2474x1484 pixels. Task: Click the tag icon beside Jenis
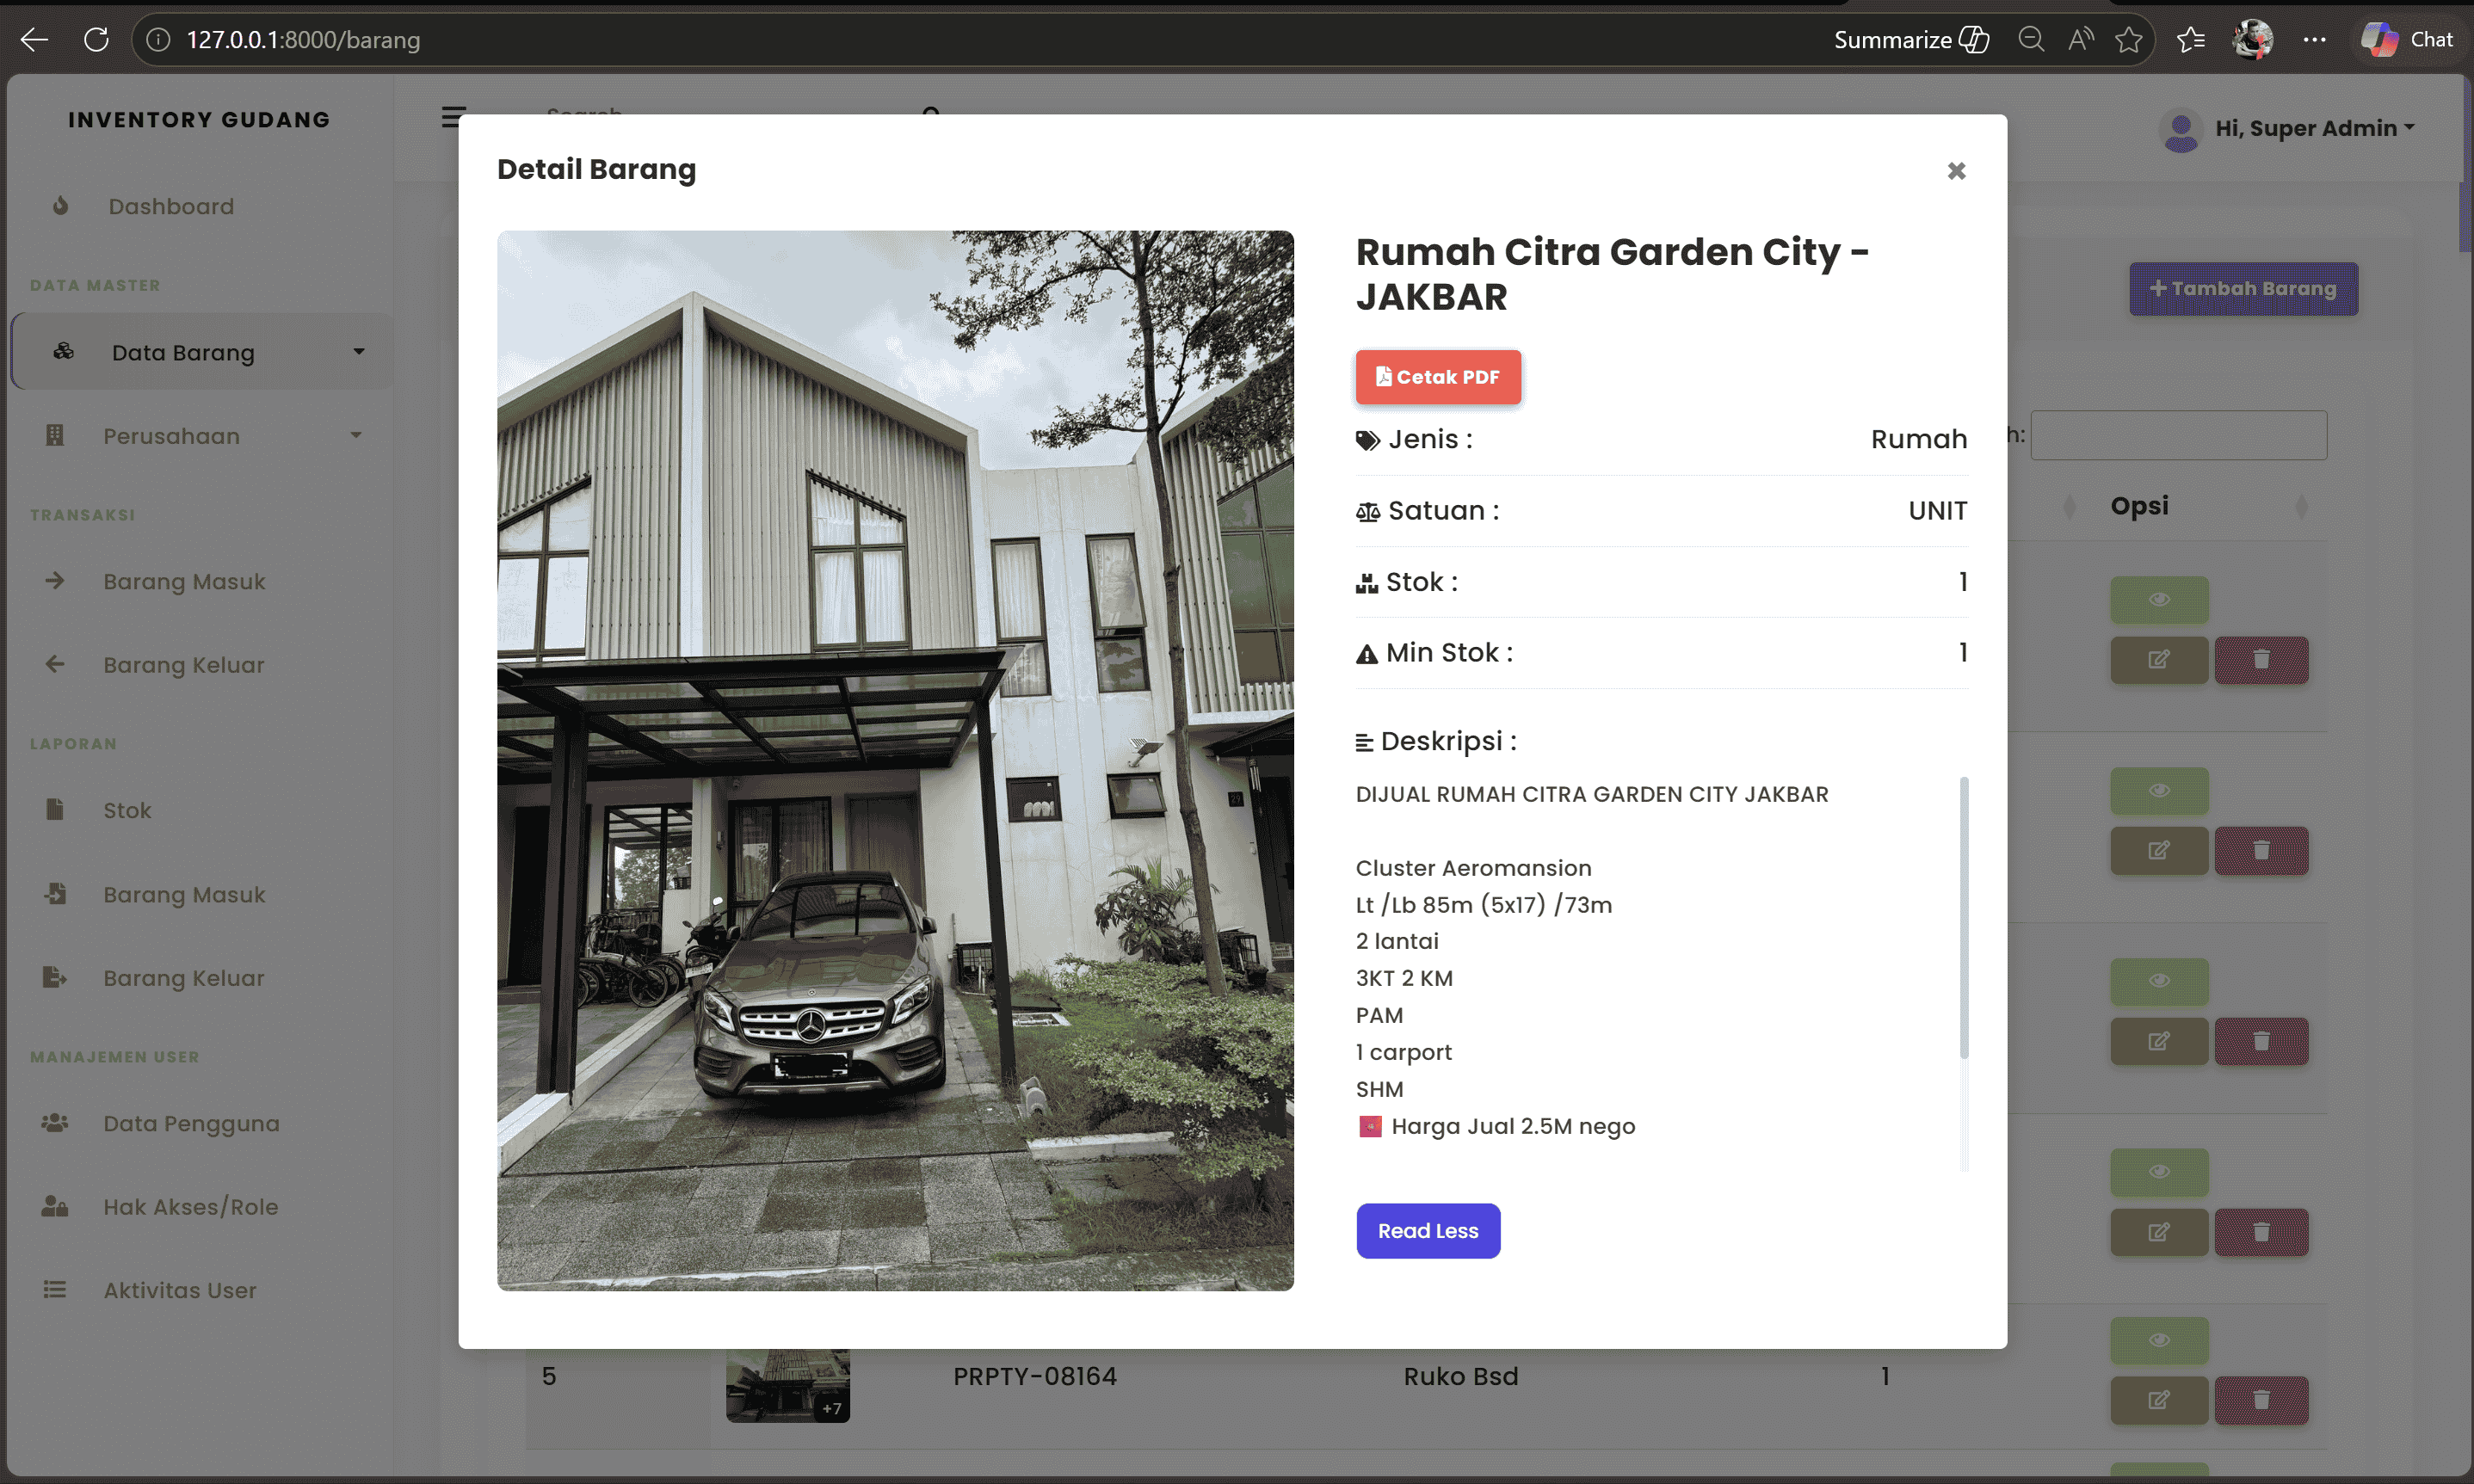tap(1367, 441)
